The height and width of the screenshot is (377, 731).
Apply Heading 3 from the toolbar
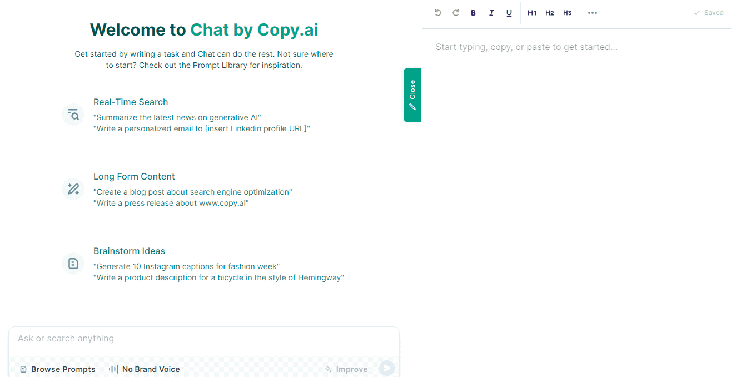(567, 12)
